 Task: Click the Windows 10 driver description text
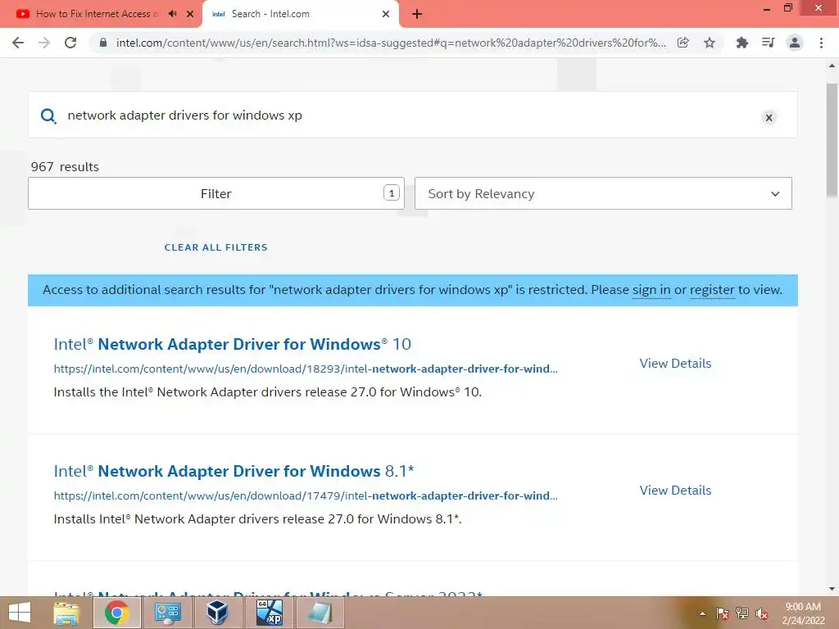coord(268,392)
